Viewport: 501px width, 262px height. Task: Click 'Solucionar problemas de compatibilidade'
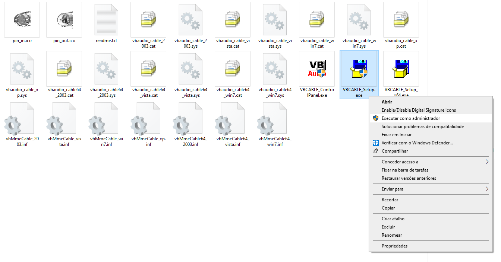click(422, 127)
